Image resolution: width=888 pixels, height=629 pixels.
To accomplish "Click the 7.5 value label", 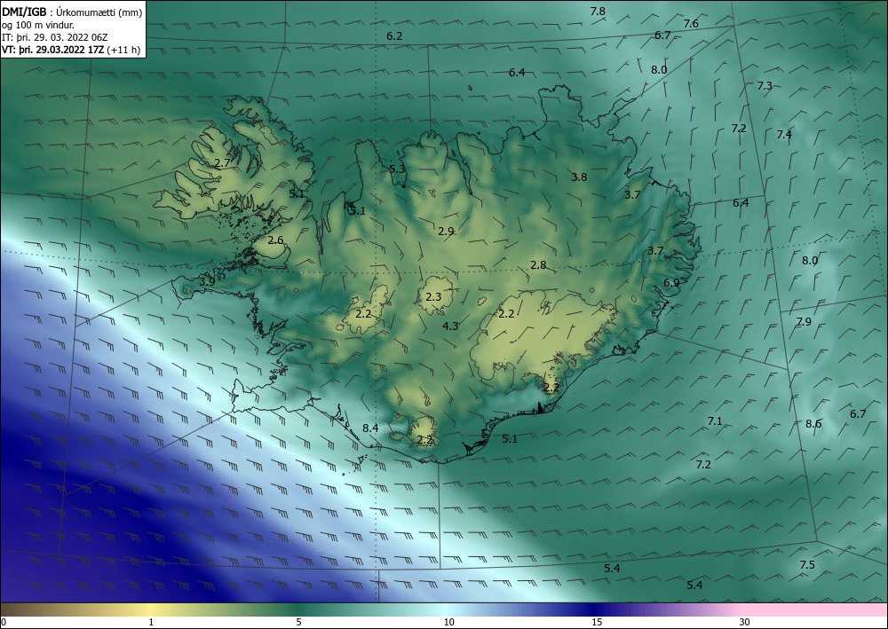I will coord(807,565).
